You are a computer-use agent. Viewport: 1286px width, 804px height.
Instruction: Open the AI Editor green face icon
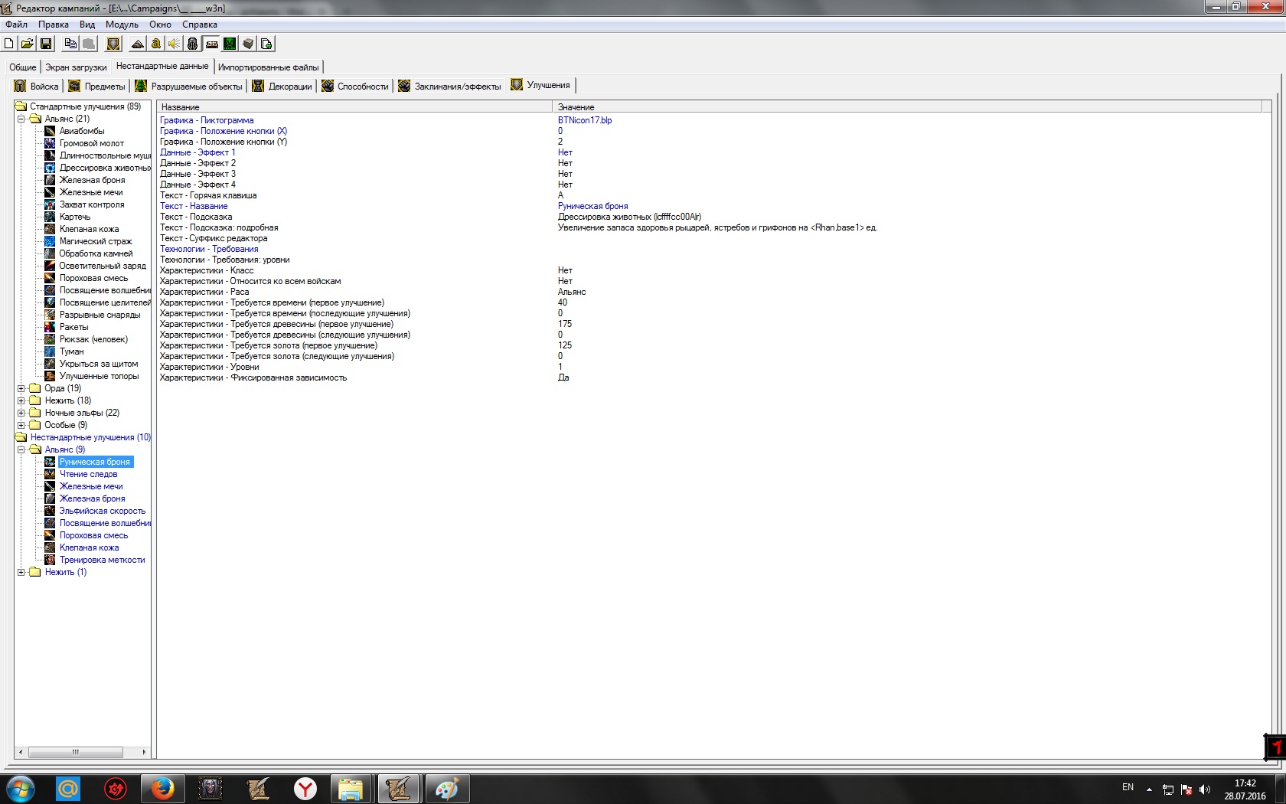click(230, 44)
